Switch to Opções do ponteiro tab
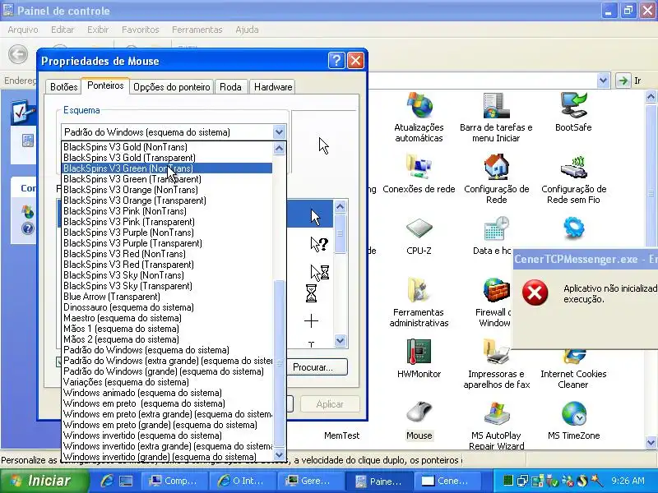This screenshot has height=493, width=658. (172, 87)
